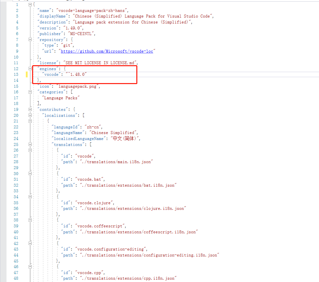Click line number 13 in the gutter

[16, 74]
